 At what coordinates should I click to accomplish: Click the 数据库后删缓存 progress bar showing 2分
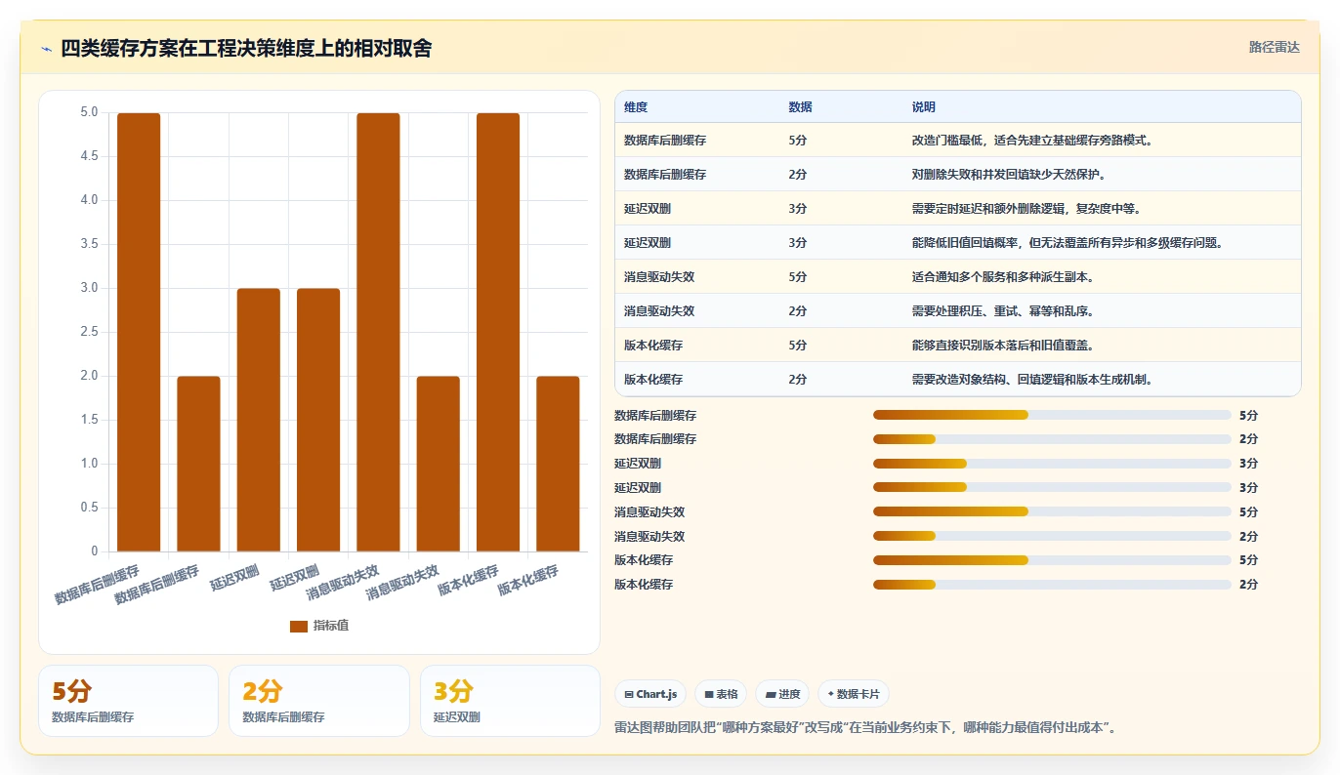click(1052, 439)
